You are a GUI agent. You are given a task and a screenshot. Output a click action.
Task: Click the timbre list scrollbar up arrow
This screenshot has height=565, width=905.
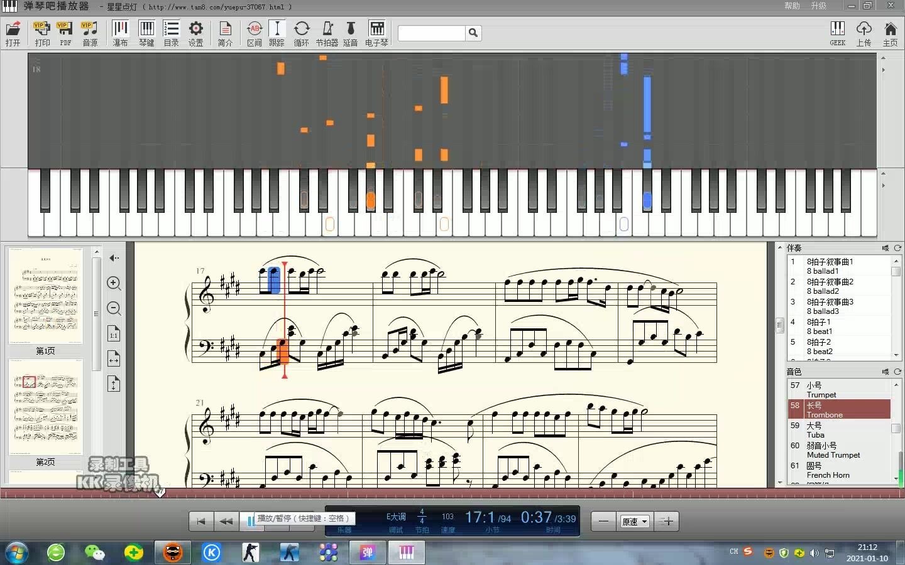(x=896, y=384)
